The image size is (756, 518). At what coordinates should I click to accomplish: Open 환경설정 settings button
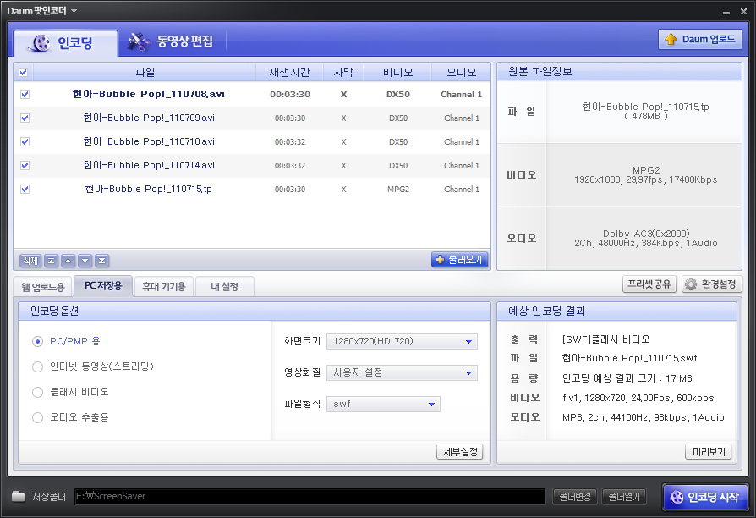[x=712, y=284]
